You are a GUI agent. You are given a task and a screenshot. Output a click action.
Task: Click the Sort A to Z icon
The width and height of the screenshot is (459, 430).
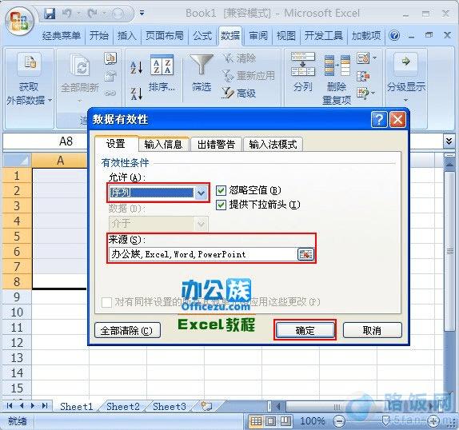(137, 67)
